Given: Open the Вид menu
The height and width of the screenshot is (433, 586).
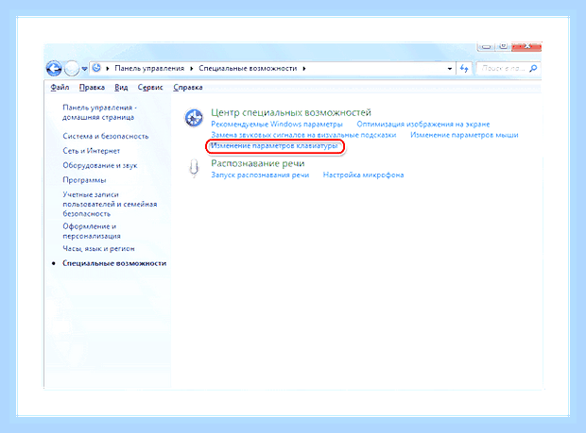Looking at the screenshot, I should pyautogui.click(x=121, y=88).
